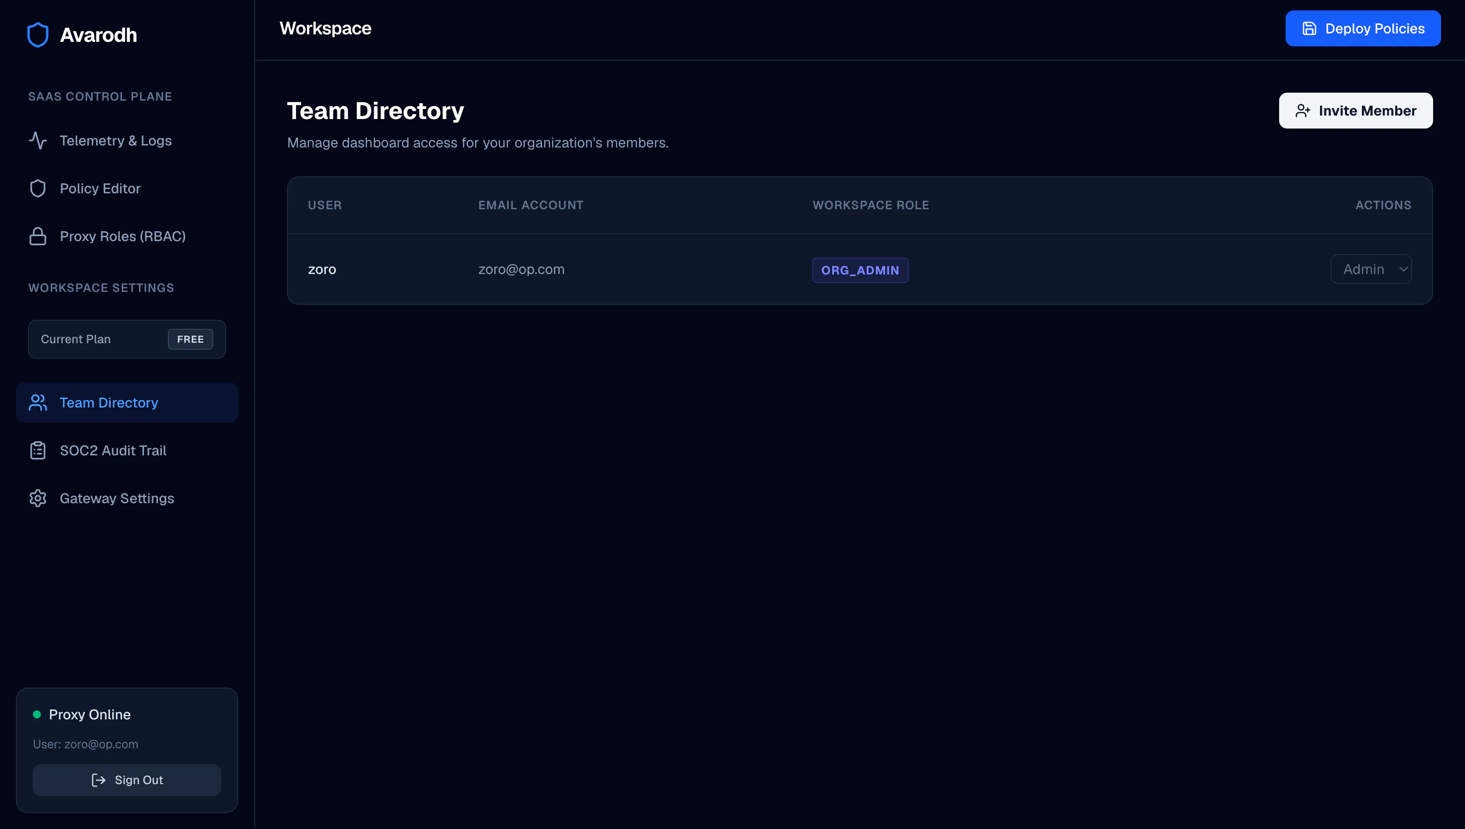1465x829 pixels.
Task: Click the add-user icon in Invite Member
Action: [1303, 111]
